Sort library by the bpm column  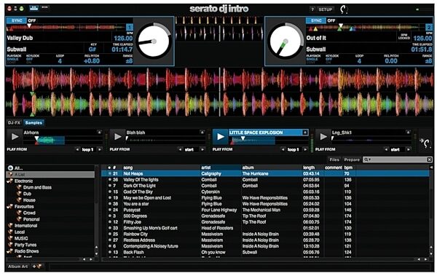pos(348,167)
